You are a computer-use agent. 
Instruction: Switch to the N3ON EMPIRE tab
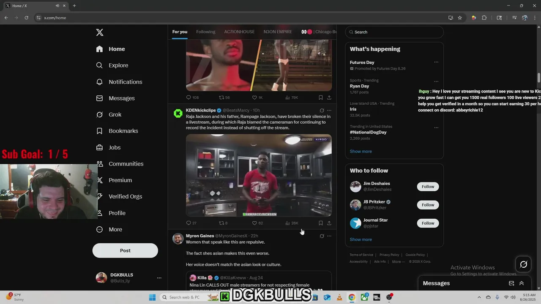click(x=278, y=32)
